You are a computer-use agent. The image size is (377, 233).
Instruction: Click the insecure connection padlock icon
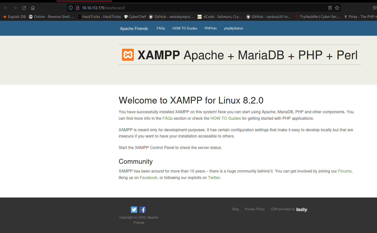click(78, 8)
